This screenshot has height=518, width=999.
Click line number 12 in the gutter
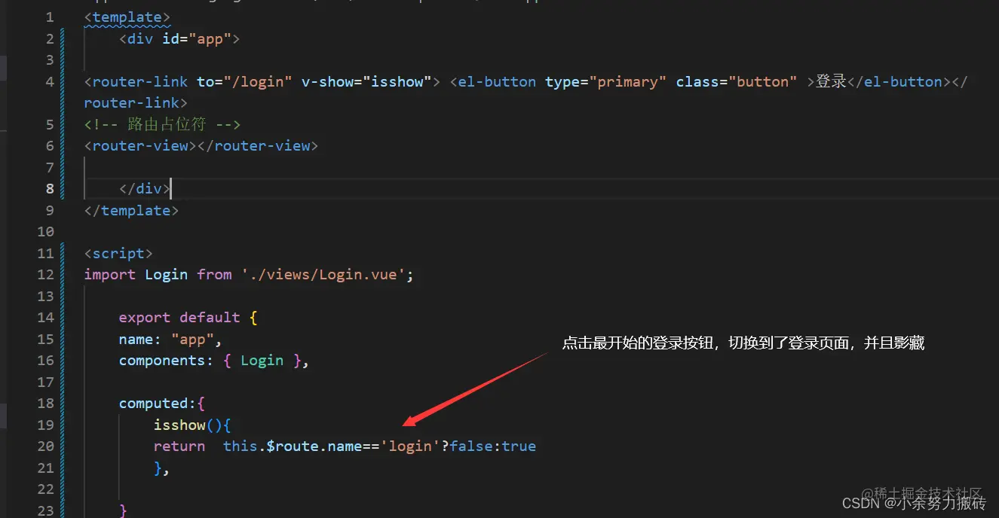point(46,274)
